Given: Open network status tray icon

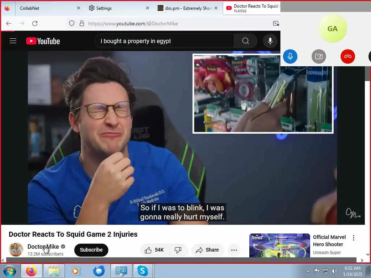Looking at the screenshot, I should (326, 271).
